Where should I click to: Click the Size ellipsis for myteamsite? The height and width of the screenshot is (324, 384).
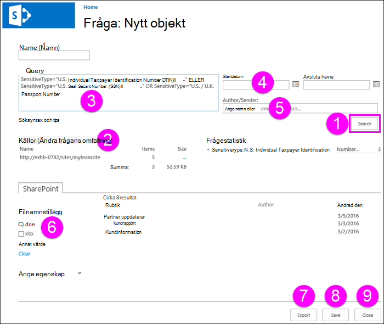184,158
